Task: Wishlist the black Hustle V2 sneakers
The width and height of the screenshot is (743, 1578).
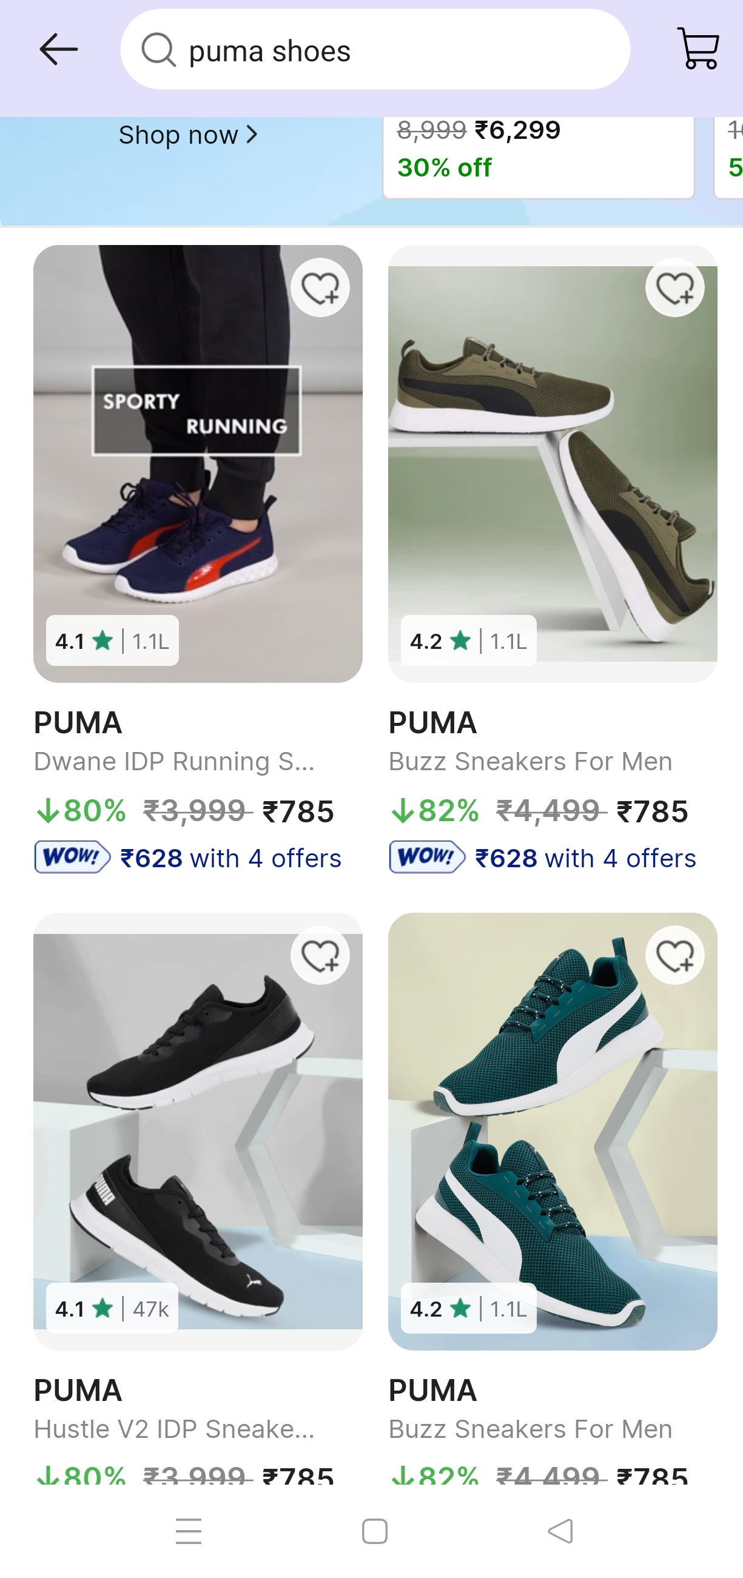Action: (320, 955)
